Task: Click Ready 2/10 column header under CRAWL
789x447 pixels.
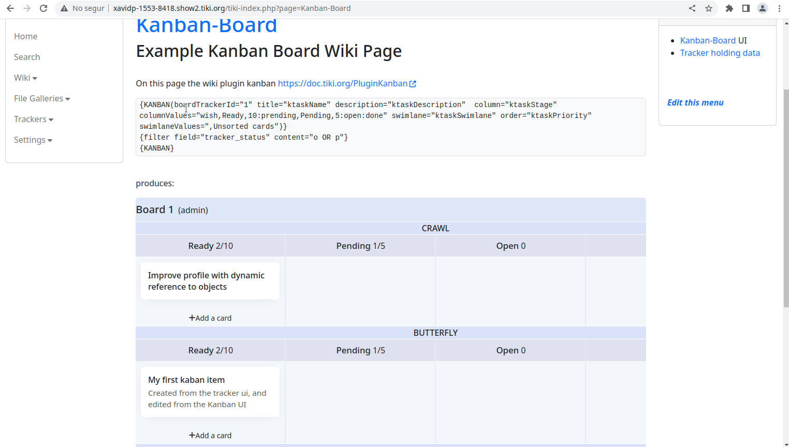Action: [210, 246]
